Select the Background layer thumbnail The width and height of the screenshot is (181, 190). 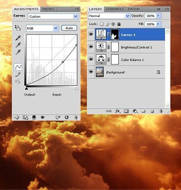(x=100, y=72)
